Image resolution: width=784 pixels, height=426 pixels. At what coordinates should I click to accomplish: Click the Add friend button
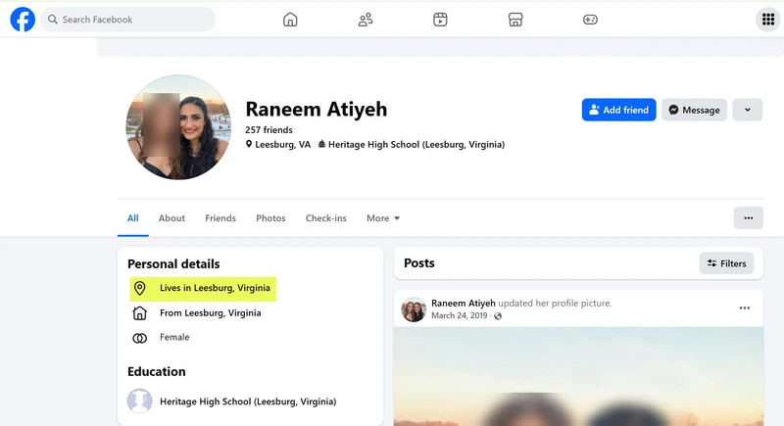tap(618, 110)
